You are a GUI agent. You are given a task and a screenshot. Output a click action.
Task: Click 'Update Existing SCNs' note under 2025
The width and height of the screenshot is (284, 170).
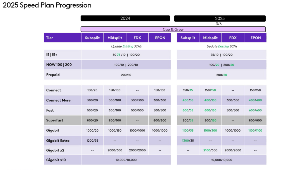click(222, 46)
